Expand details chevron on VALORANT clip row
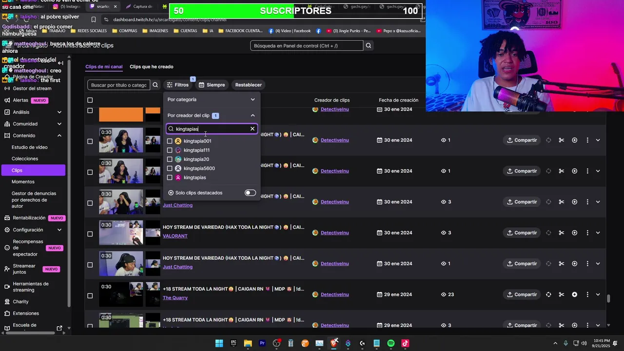The height and width of the screenshot is (351, 624). (598, 233)
